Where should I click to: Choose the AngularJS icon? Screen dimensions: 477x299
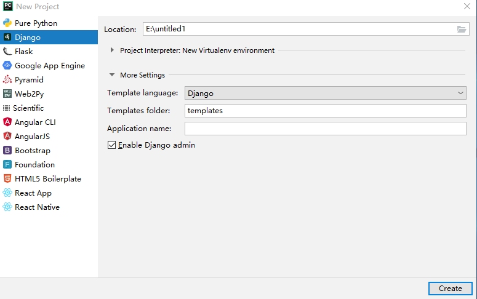coord(7,136)
